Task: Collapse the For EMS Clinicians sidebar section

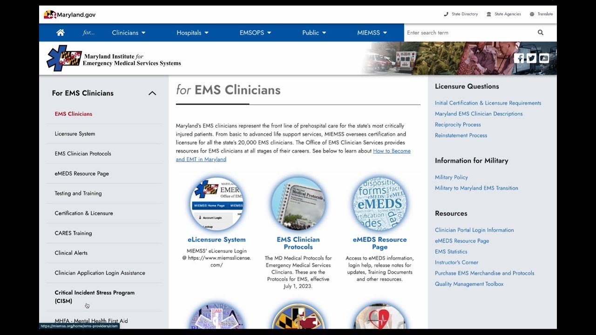Action: [152, 93]
